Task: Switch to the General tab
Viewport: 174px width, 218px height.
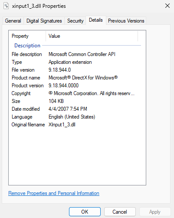Action: [13, 21]
